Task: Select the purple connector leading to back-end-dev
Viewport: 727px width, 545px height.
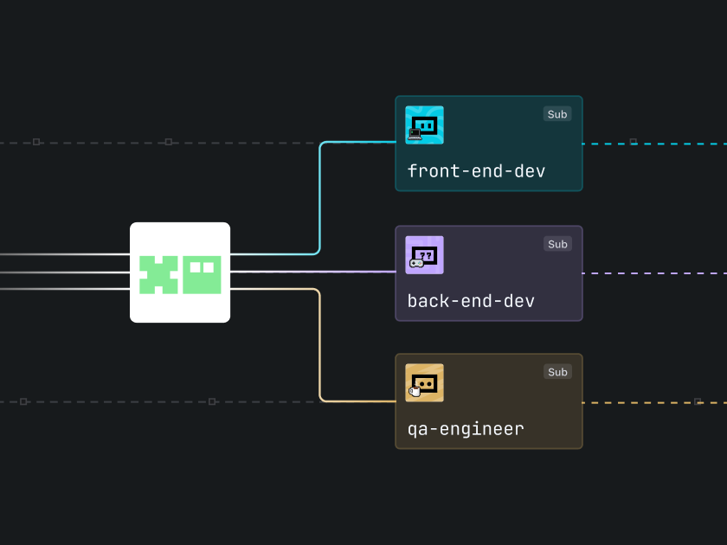Action: [312, 272]
